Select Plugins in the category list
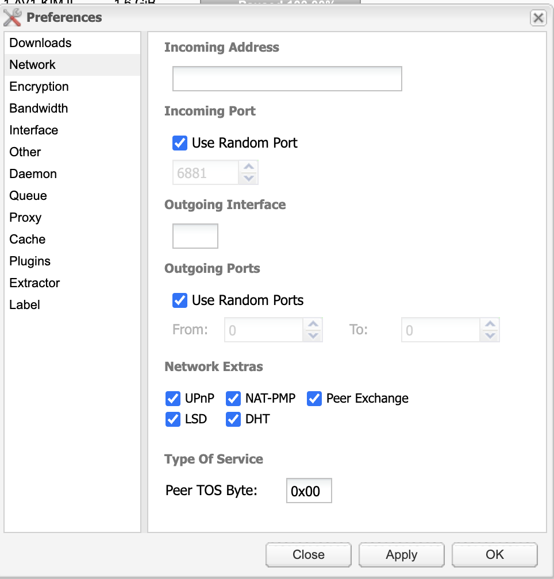This screenshot has width=554, height=579. 30,261
